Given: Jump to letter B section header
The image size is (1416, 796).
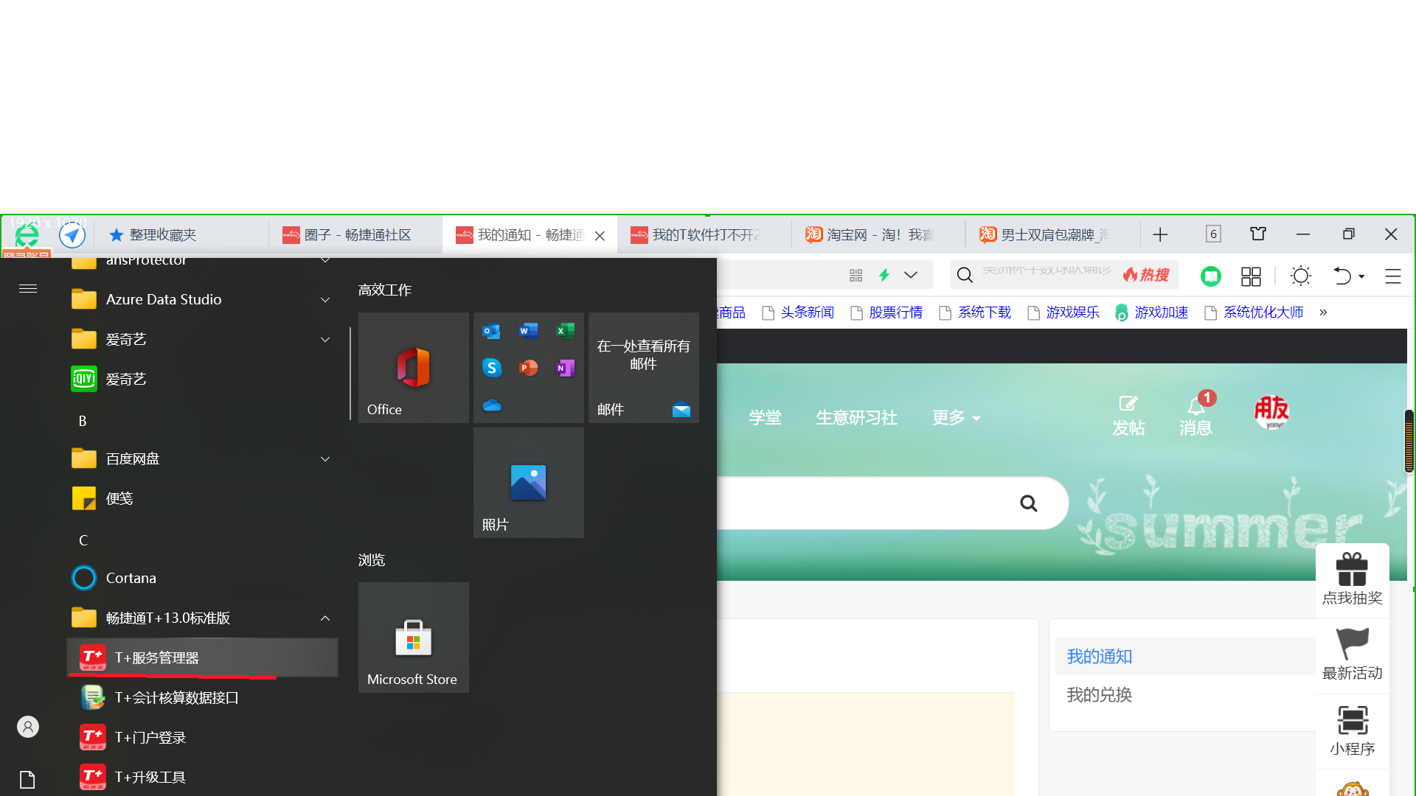Looking at the screenshot, I should (x=83, y=421).
